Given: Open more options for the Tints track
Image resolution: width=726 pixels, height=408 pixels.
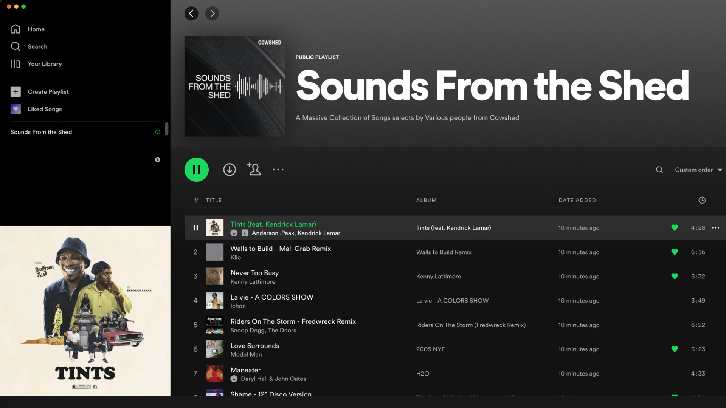Looking at the screenshot, I should [715, 228].
